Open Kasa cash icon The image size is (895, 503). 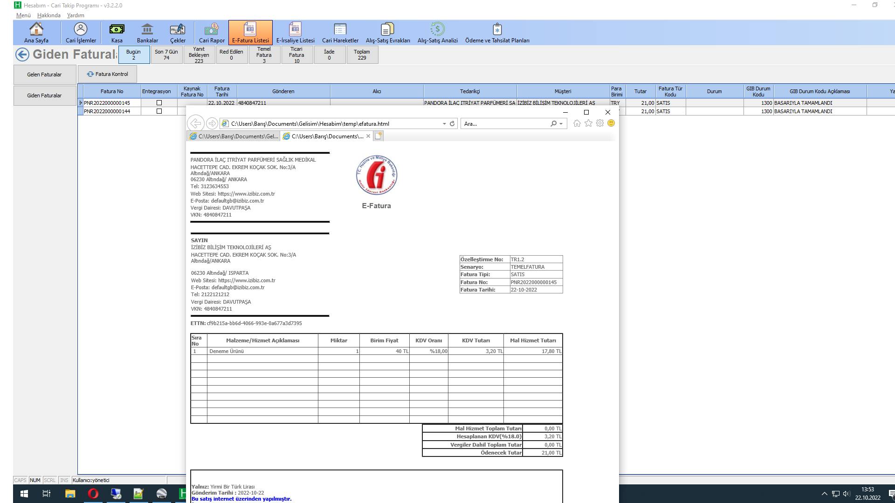[x=117, y=33]
